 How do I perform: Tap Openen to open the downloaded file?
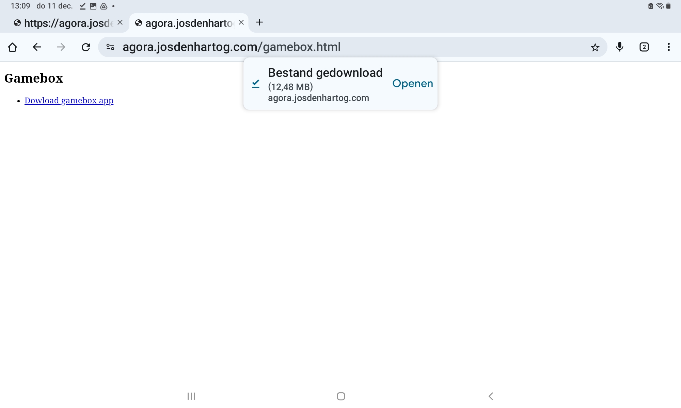(412, 84)
